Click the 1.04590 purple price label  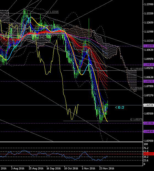click(x=149, y=132)
